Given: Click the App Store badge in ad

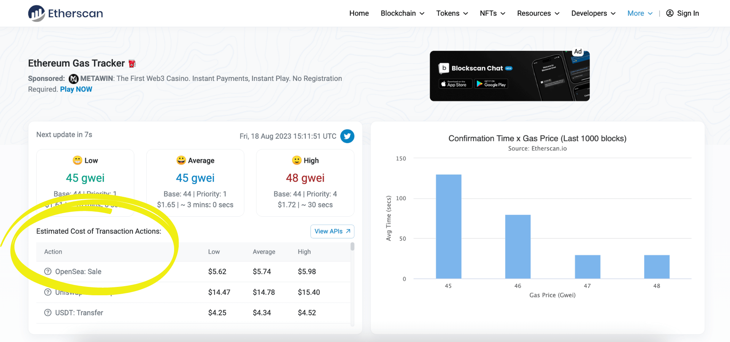Looking at the screenshot, I should pyautogui.click(x=455, y=84).
